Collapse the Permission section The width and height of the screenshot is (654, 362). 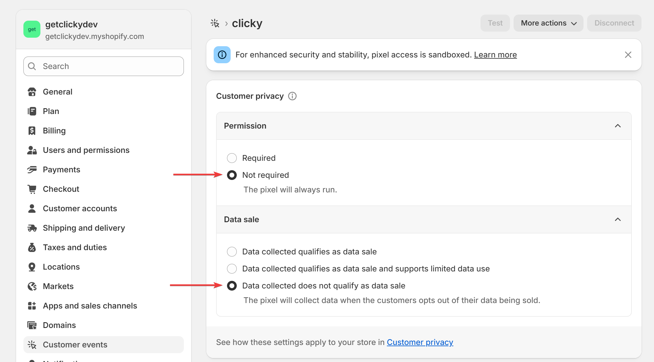click(x=618, y=126)
